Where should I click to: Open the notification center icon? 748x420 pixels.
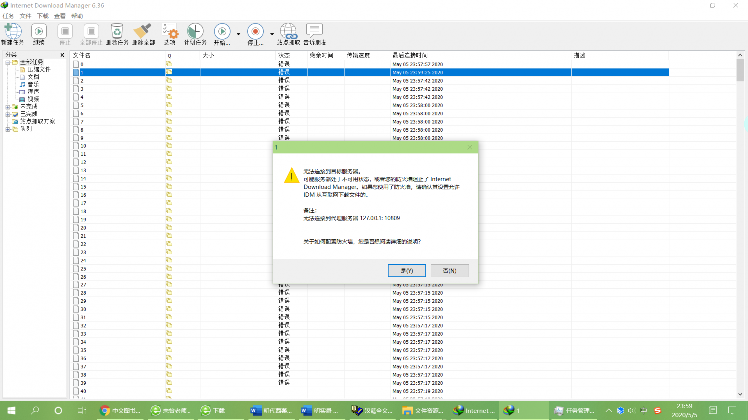732,411
